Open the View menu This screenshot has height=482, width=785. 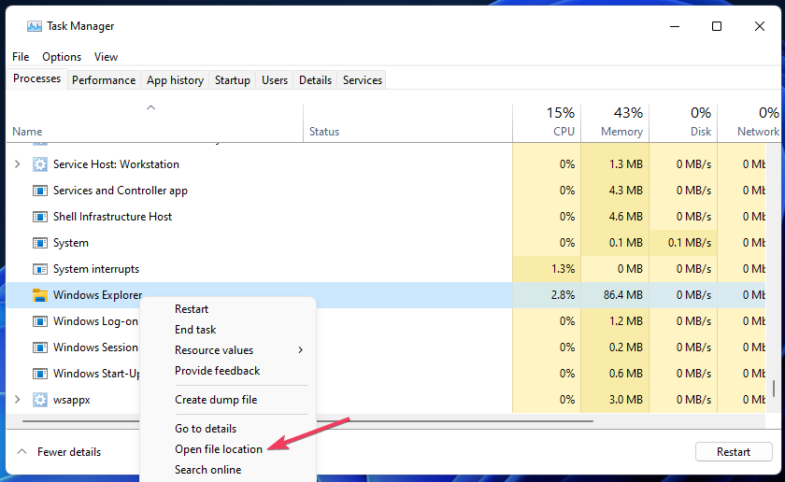(x=106, y=57)
